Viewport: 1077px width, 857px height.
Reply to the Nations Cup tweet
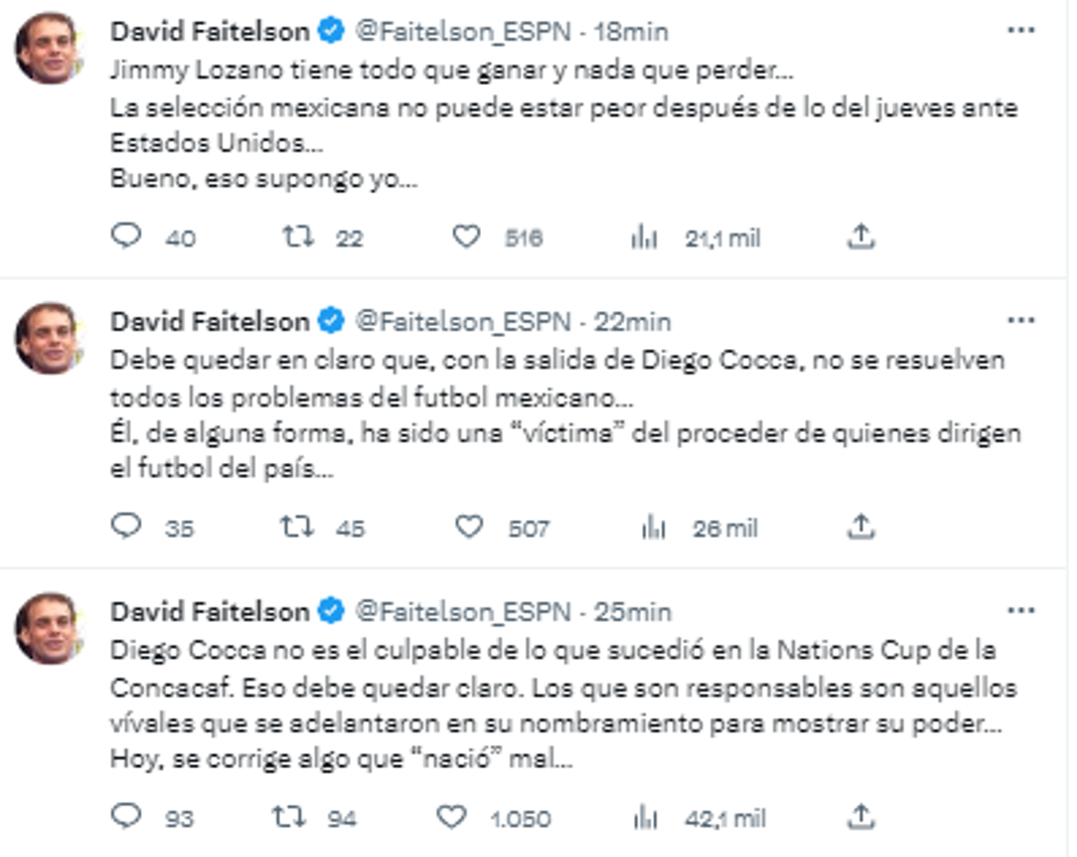tap(126, 816)
